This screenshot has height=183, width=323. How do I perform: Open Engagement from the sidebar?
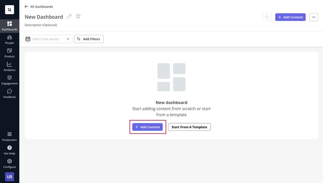click(x=9, y=80)
